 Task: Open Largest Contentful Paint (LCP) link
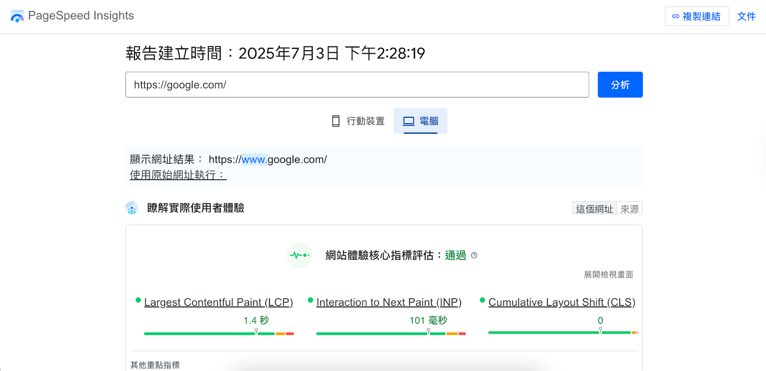218,303
